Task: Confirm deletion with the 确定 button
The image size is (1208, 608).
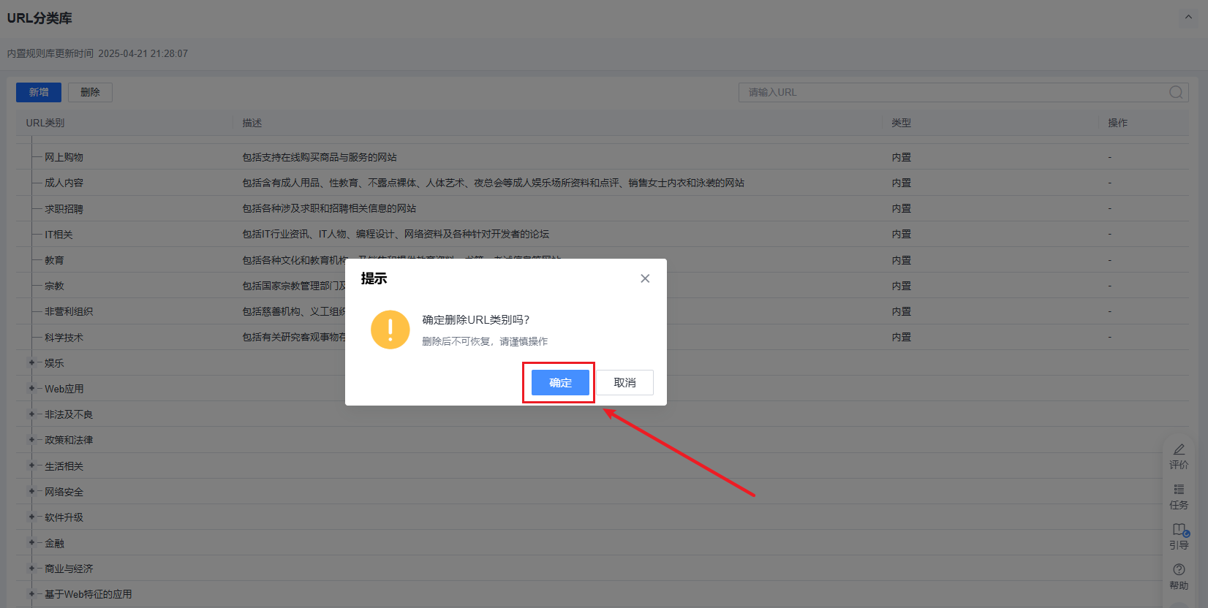Action: [x=560, y=382]
